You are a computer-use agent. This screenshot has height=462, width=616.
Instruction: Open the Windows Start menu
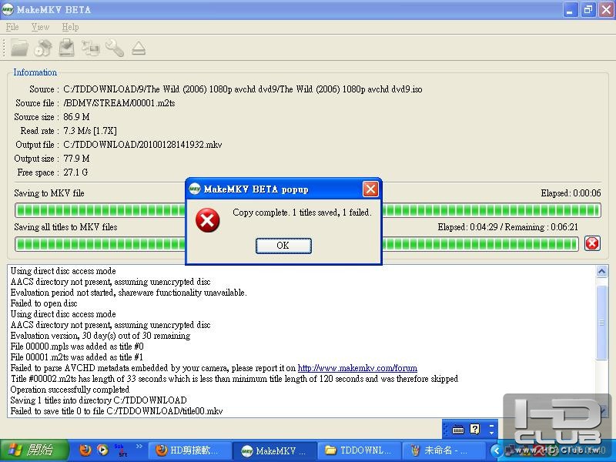(35, 450)
